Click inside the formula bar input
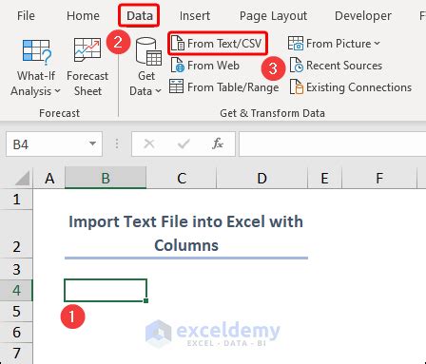Screen dimensions: 426x364 pos(332,144)
